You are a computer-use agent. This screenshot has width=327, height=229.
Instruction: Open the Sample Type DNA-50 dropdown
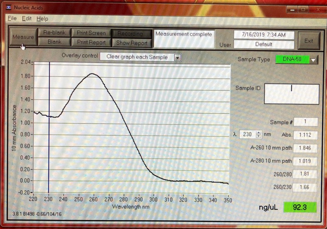[313, 60]
